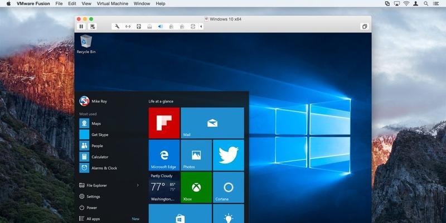Open VM settings with the wrench icon
Viewport: 446px width, 223px height.
(x=117, y=26)
